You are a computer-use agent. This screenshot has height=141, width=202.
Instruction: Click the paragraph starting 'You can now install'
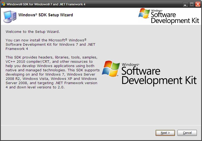click(50, 44)
